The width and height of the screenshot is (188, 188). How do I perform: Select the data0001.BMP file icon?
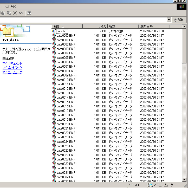54,40
